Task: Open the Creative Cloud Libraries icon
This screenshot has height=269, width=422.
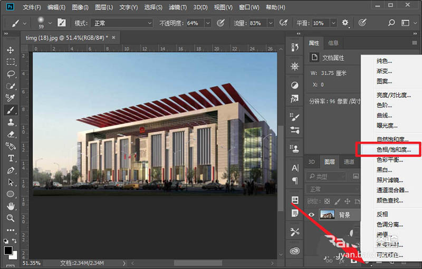Action: click(x=295, y=251)
